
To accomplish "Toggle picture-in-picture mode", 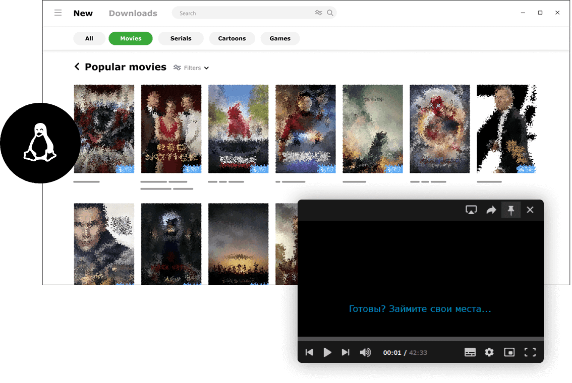I will 509,352.
